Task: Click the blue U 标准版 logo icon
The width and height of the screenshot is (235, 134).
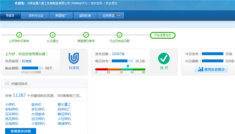Action: pos(74,58)
